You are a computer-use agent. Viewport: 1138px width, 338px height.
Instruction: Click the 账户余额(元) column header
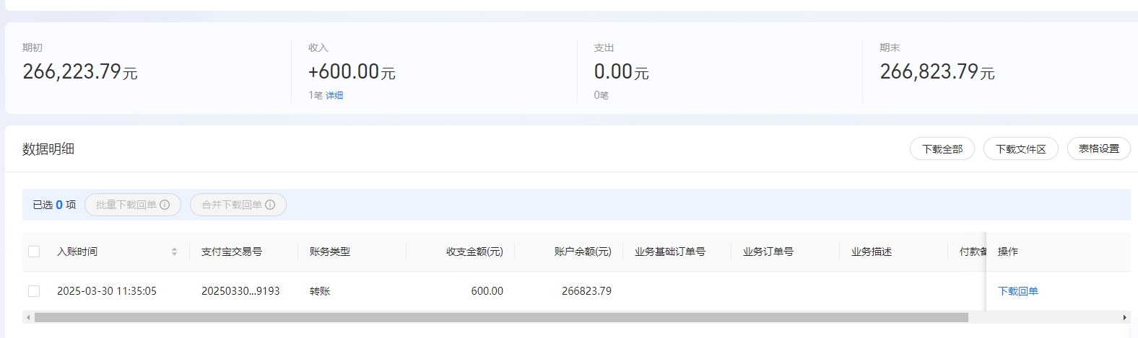(583, 252)
